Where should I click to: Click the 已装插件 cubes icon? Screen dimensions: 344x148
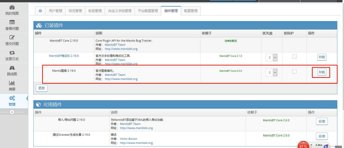click(x=39, y=25)
